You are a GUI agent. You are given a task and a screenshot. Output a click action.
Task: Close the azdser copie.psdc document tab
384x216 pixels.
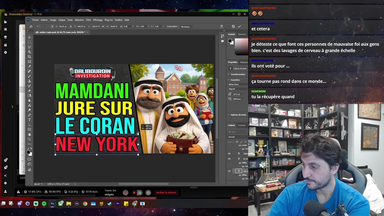tap(87, 32)
